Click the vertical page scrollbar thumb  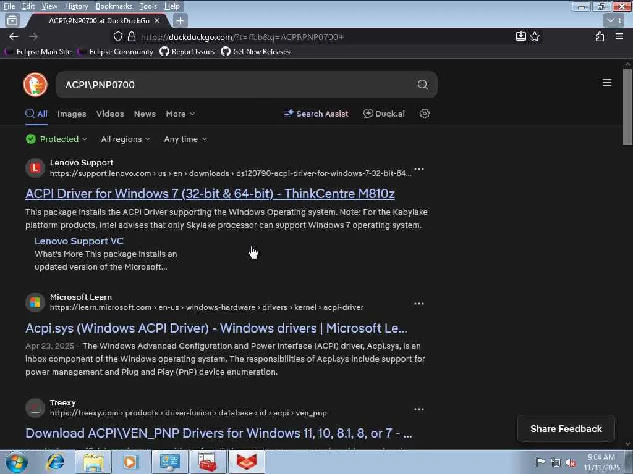(x=627, y=107)
